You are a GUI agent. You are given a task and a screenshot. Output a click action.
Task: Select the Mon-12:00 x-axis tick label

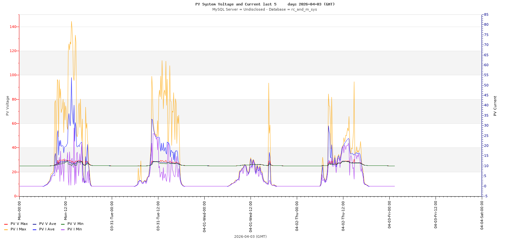point(66,210)
